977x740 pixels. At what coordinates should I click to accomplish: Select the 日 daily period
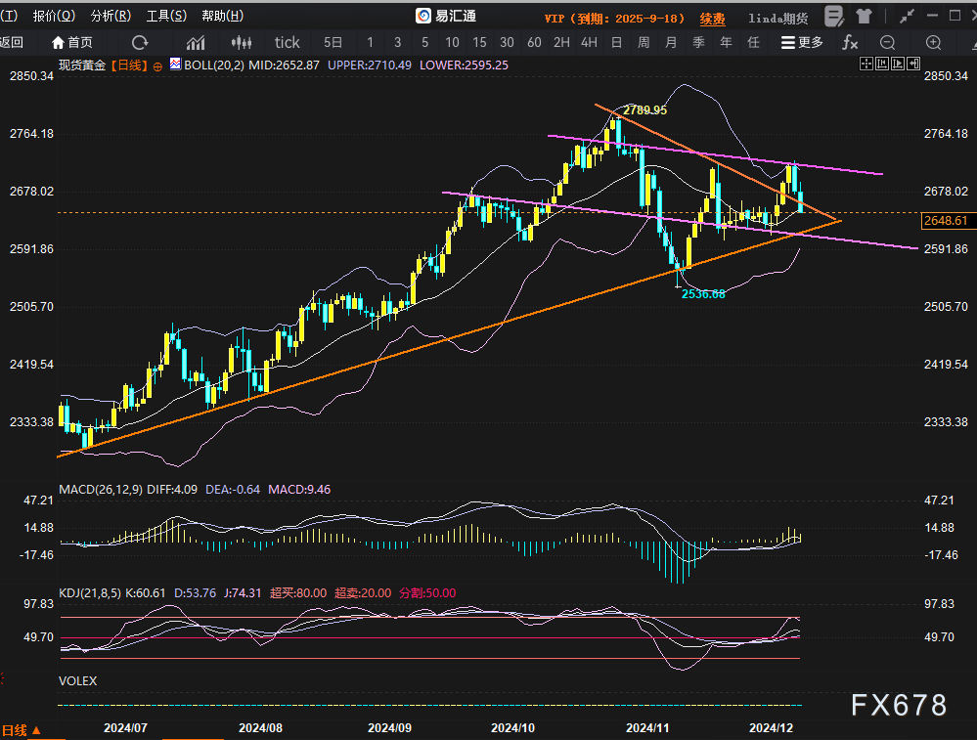[616, 42]
